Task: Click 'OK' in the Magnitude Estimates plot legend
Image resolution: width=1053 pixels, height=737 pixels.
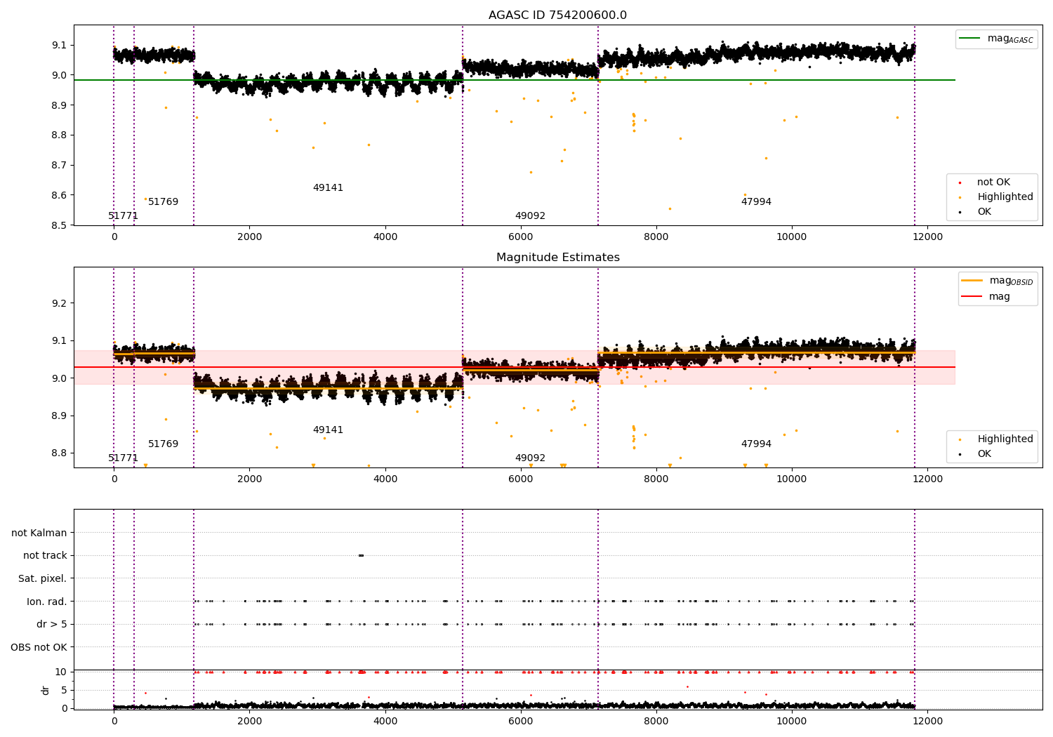Action: click(984, 454)
